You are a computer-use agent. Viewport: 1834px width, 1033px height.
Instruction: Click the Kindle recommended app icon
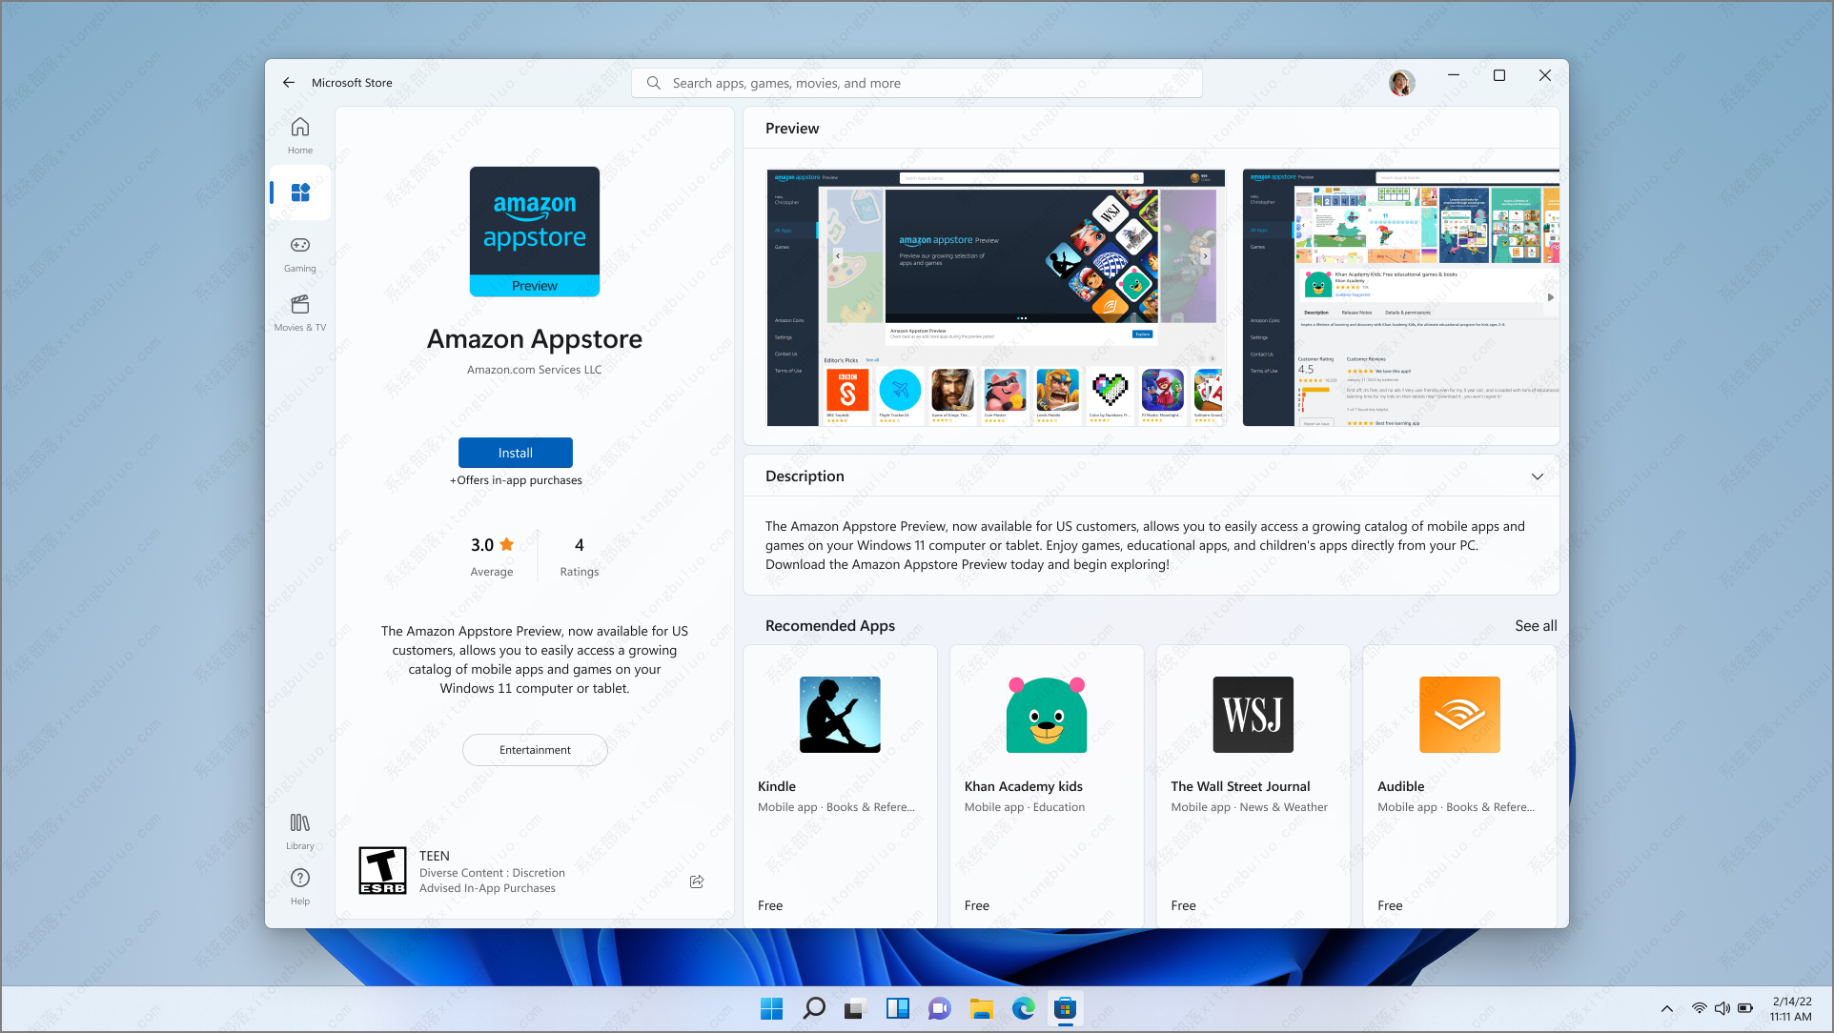(839, 715)
